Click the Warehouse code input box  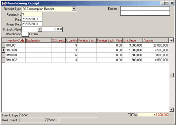(25, 34)
